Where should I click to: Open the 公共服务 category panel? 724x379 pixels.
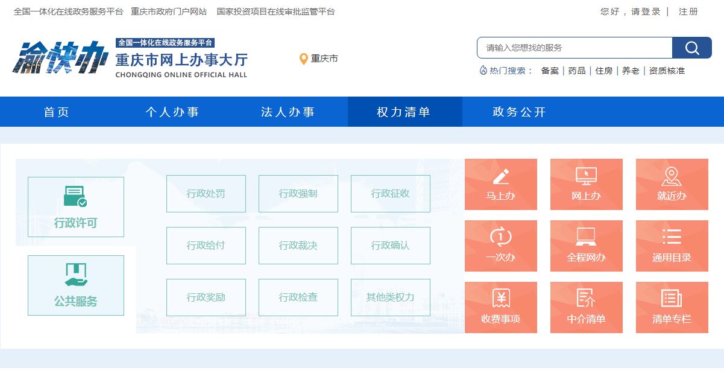75,285
